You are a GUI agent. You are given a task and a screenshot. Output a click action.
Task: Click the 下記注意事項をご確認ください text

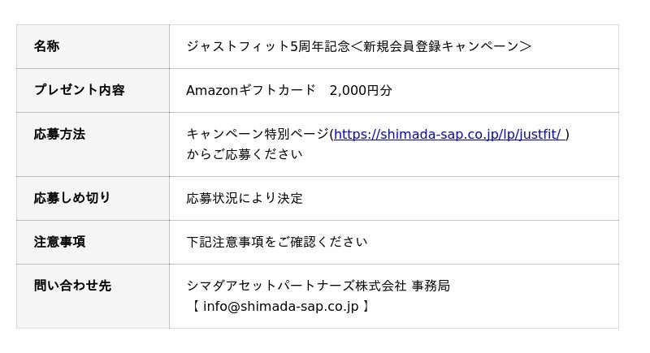pos(276,242)
